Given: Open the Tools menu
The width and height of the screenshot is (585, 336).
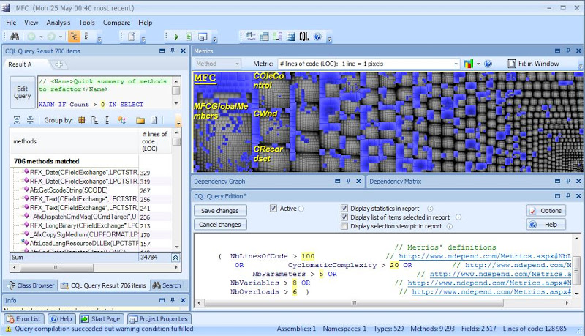Looking at the screenshot, I should pyautogui.click(x=86, y=23).
